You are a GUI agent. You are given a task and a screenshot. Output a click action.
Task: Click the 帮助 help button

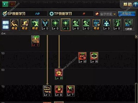coord(127,5)
